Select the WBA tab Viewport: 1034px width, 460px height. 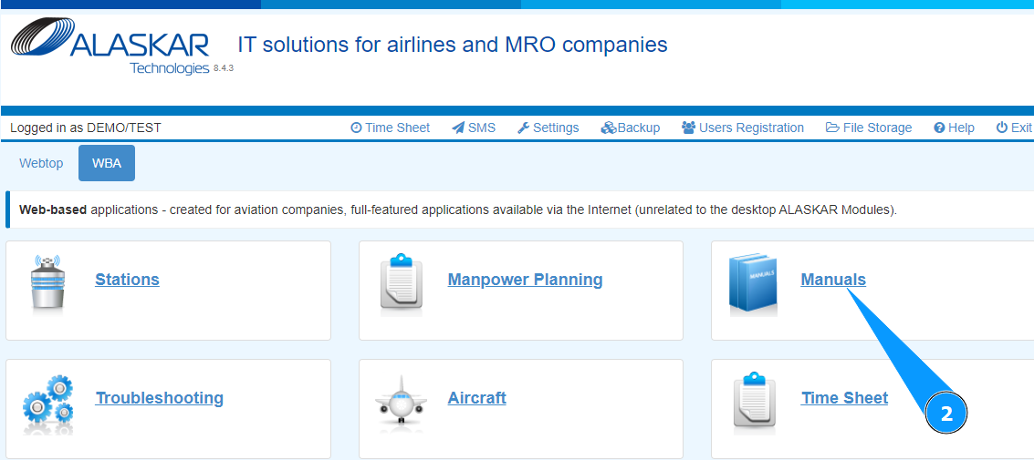(x=107, y=163)
